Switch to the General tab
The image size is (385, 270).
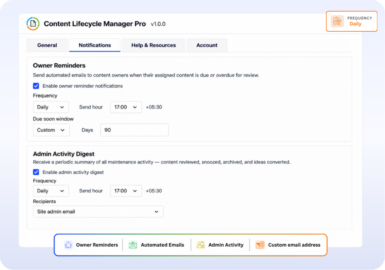click(x=47, y=45)
